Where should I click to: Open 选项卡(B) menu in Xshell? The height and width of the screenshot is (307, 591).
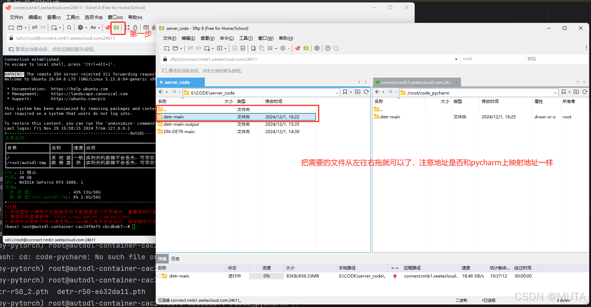(x=93, y=17)
